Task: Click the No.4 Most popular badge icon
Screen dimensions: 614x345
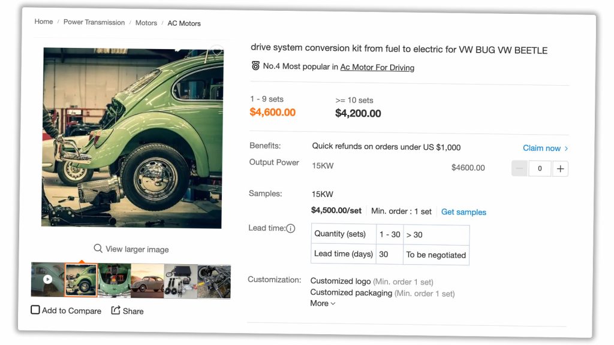Action: [x=255, y=66]
